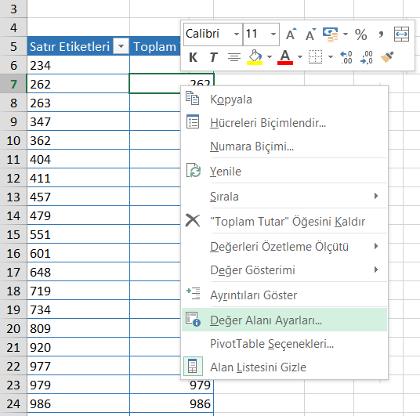Click the Ayrıntıları Göster plus icon
This screenshot has height=416, width=420.
193,293
